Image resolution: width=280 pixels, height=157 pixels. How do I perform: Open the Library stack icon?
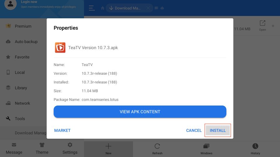8,88
